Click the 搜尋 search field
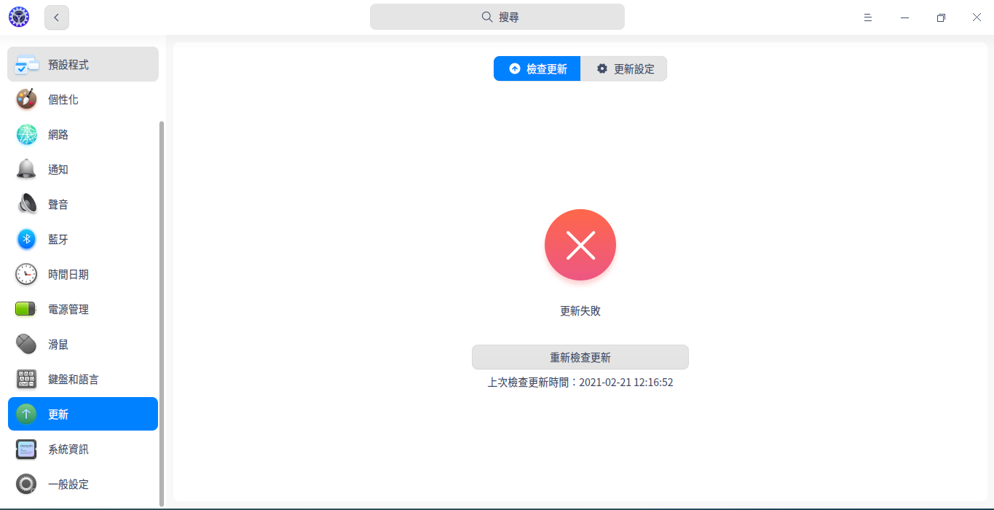The image size is (994, 510). click(497, 17)
